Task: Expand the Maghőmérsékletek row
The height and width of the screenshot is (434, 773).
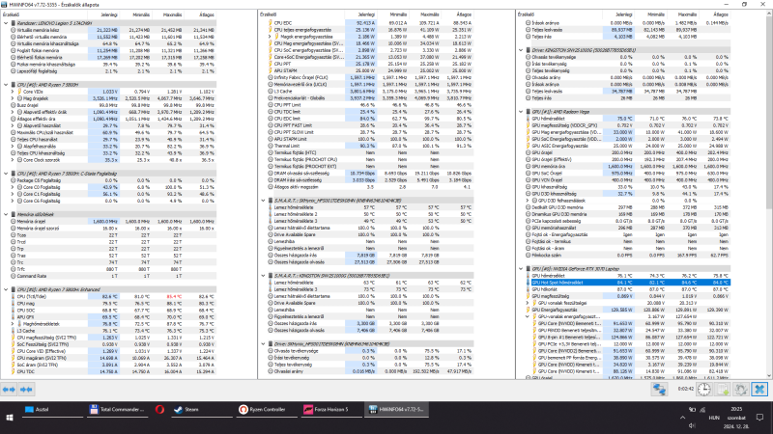Action: click(13, 324)
